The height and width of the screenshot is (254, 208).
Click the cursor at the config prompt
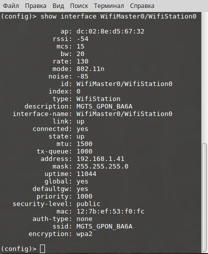[42, 248]
